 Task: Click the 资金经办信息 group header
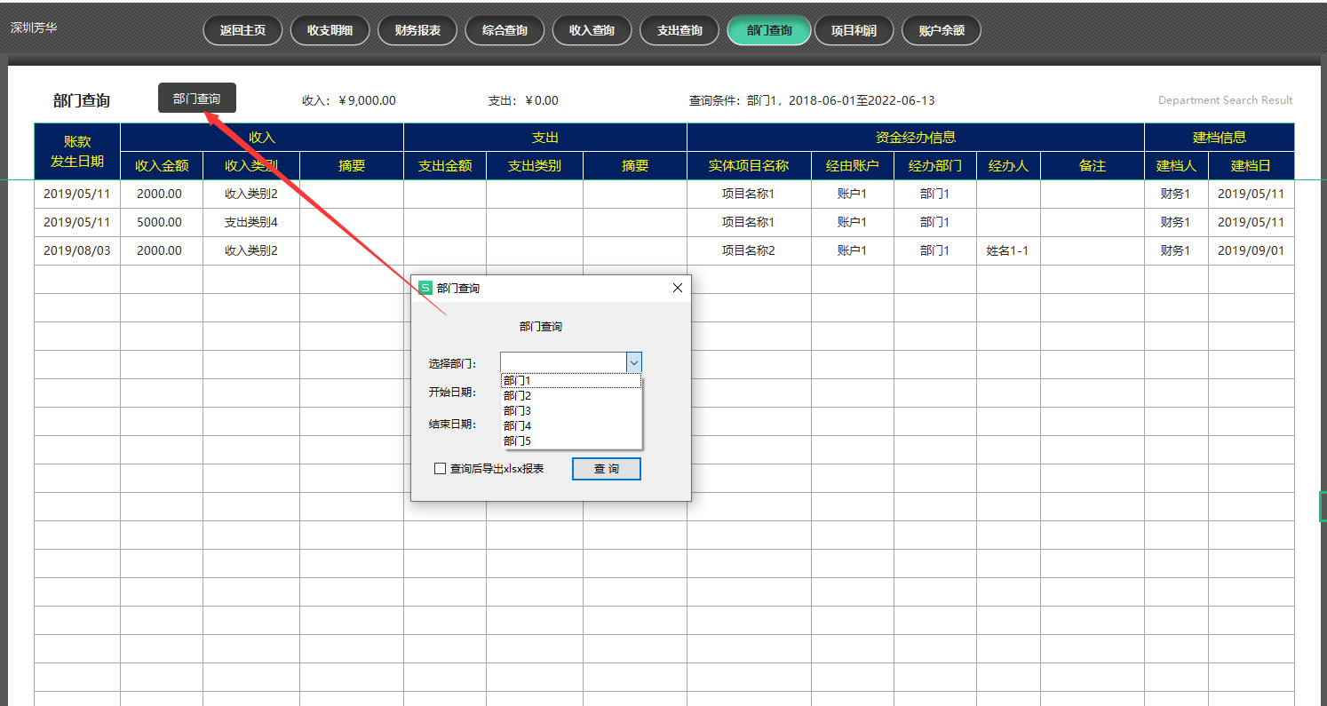[x=916, y=138]
